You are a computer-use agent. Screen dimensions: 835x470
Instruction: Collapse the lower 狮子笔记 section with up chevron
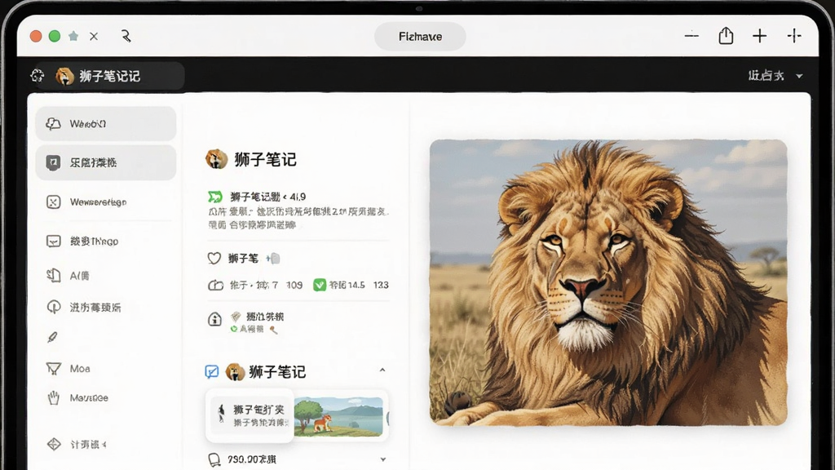(x=382, y=370)
